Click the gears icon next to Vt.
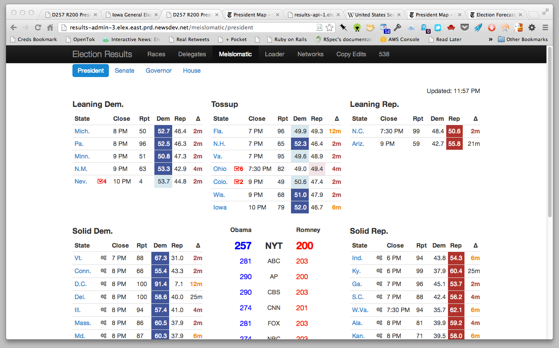Image resolution: width=559 pixels, height=348 pixels. (103, 258)
